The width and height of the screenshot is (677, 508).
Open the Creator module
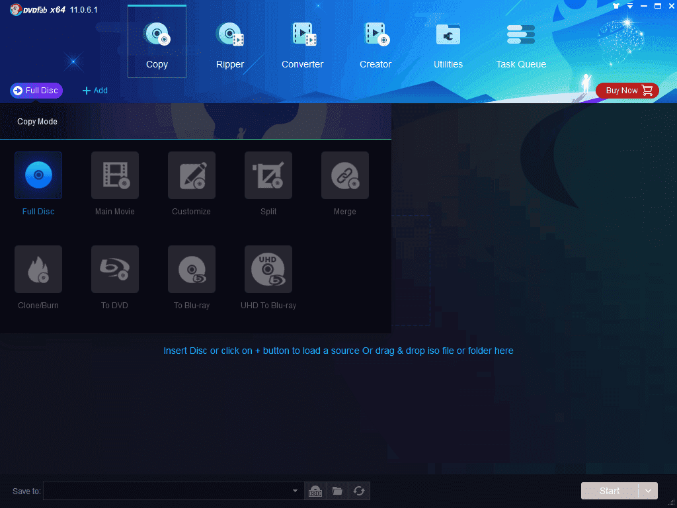point(376,46)
